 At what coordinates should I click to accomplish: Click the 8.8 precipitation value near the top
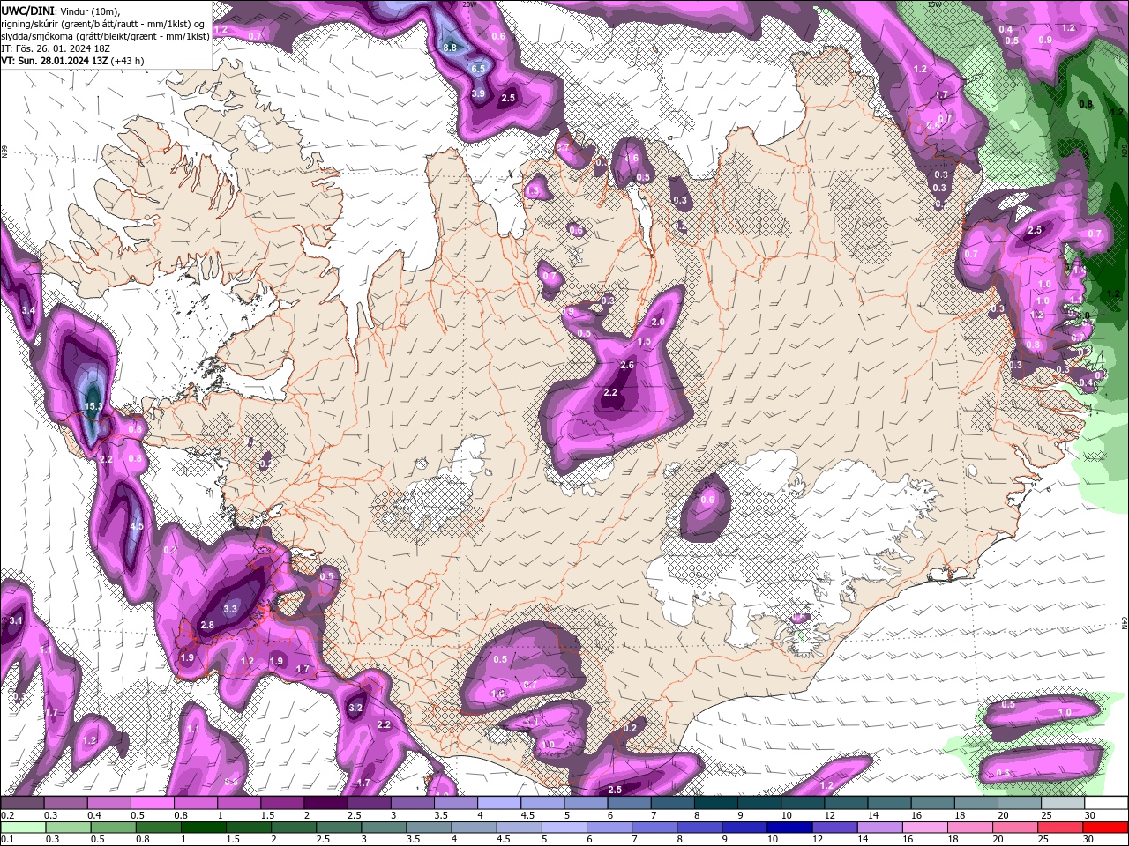pos(450,48)
